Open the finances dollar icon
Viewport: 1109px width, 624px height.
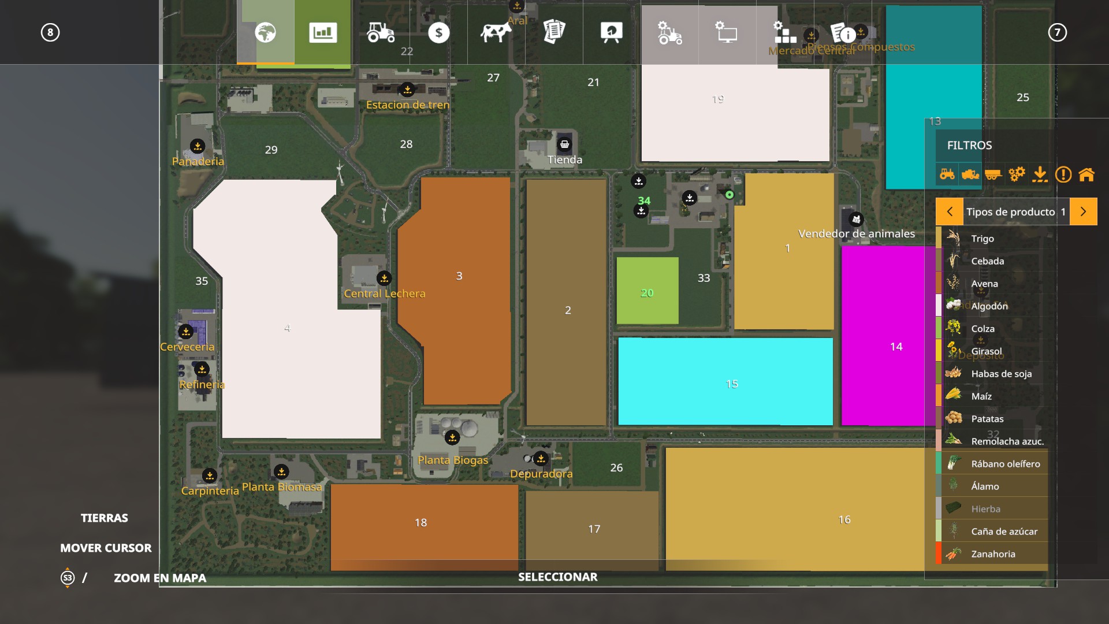(x=438, y=32)
